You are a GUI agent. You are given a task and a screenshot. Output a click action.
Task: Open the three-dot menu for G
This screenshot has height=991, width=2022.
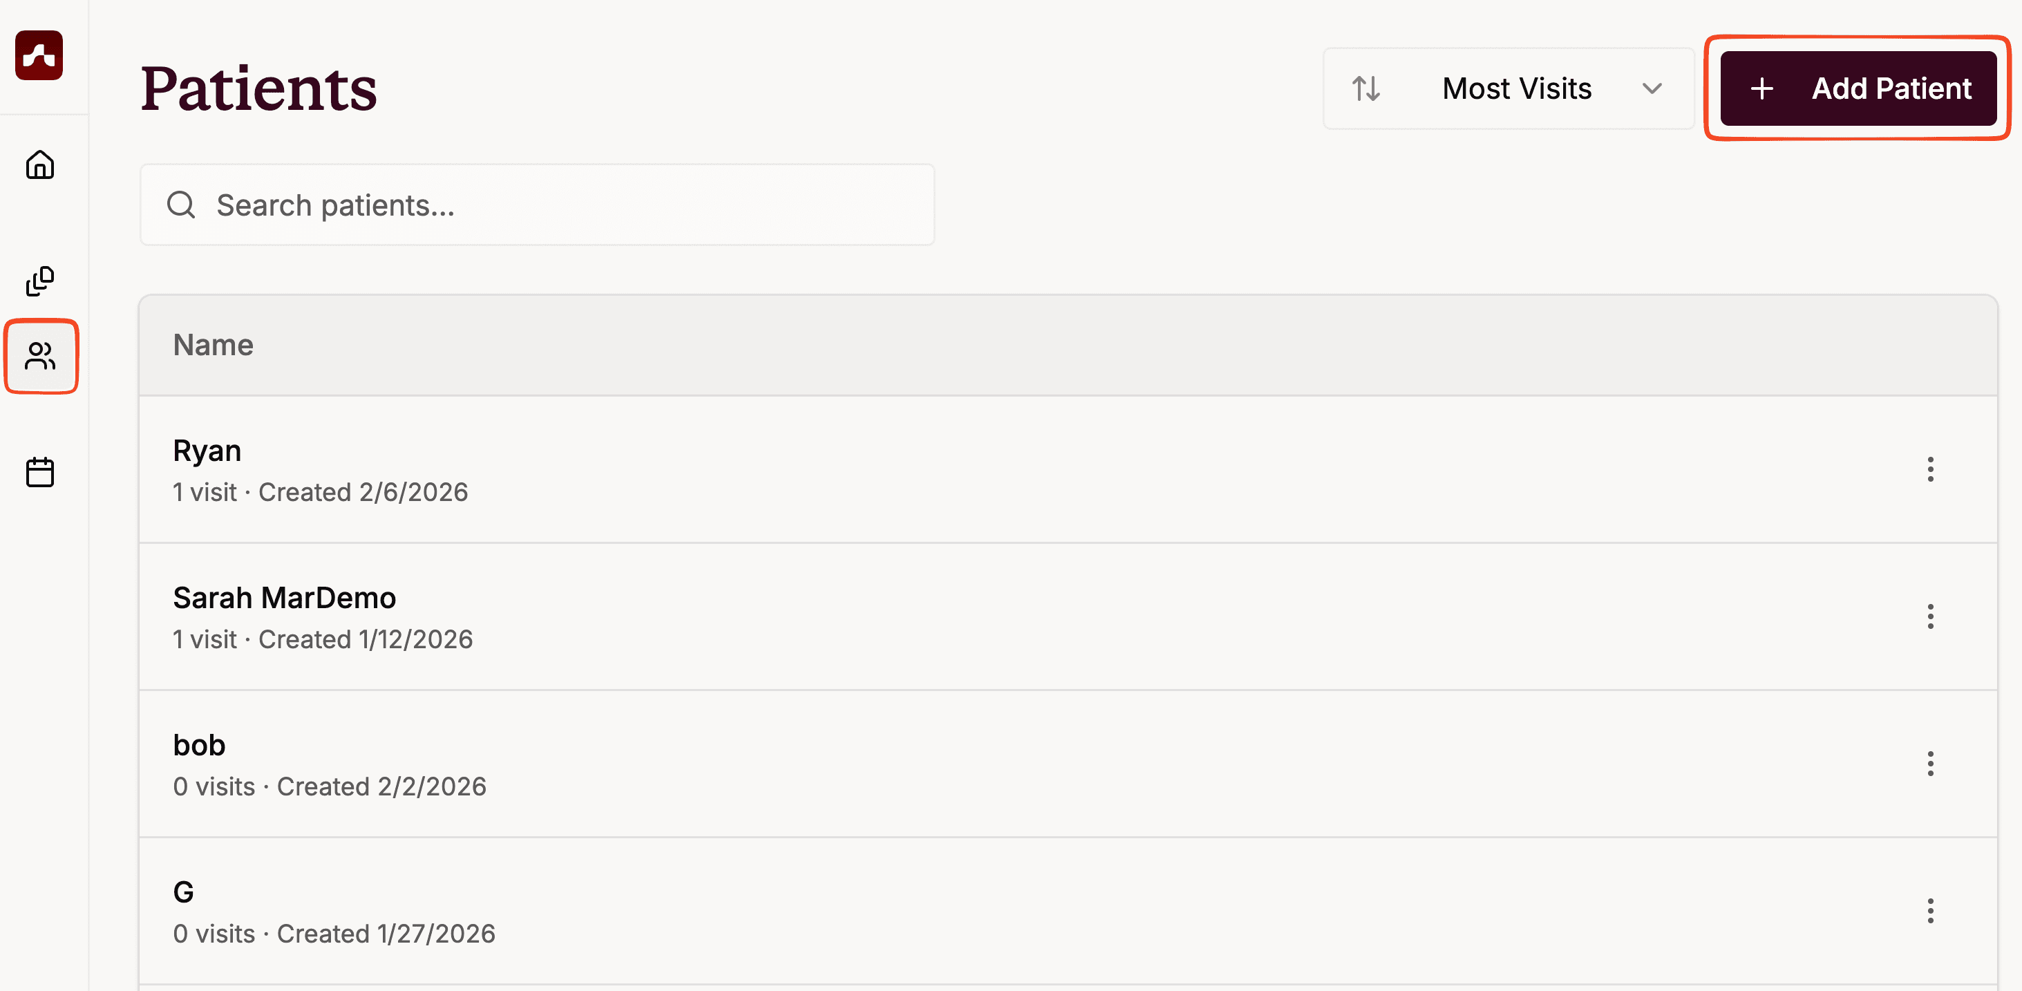1930,911
